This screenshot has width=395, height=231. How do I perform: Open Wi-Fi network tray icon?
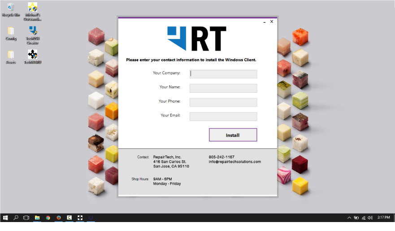pyautogui.click(x=364, y=218)
